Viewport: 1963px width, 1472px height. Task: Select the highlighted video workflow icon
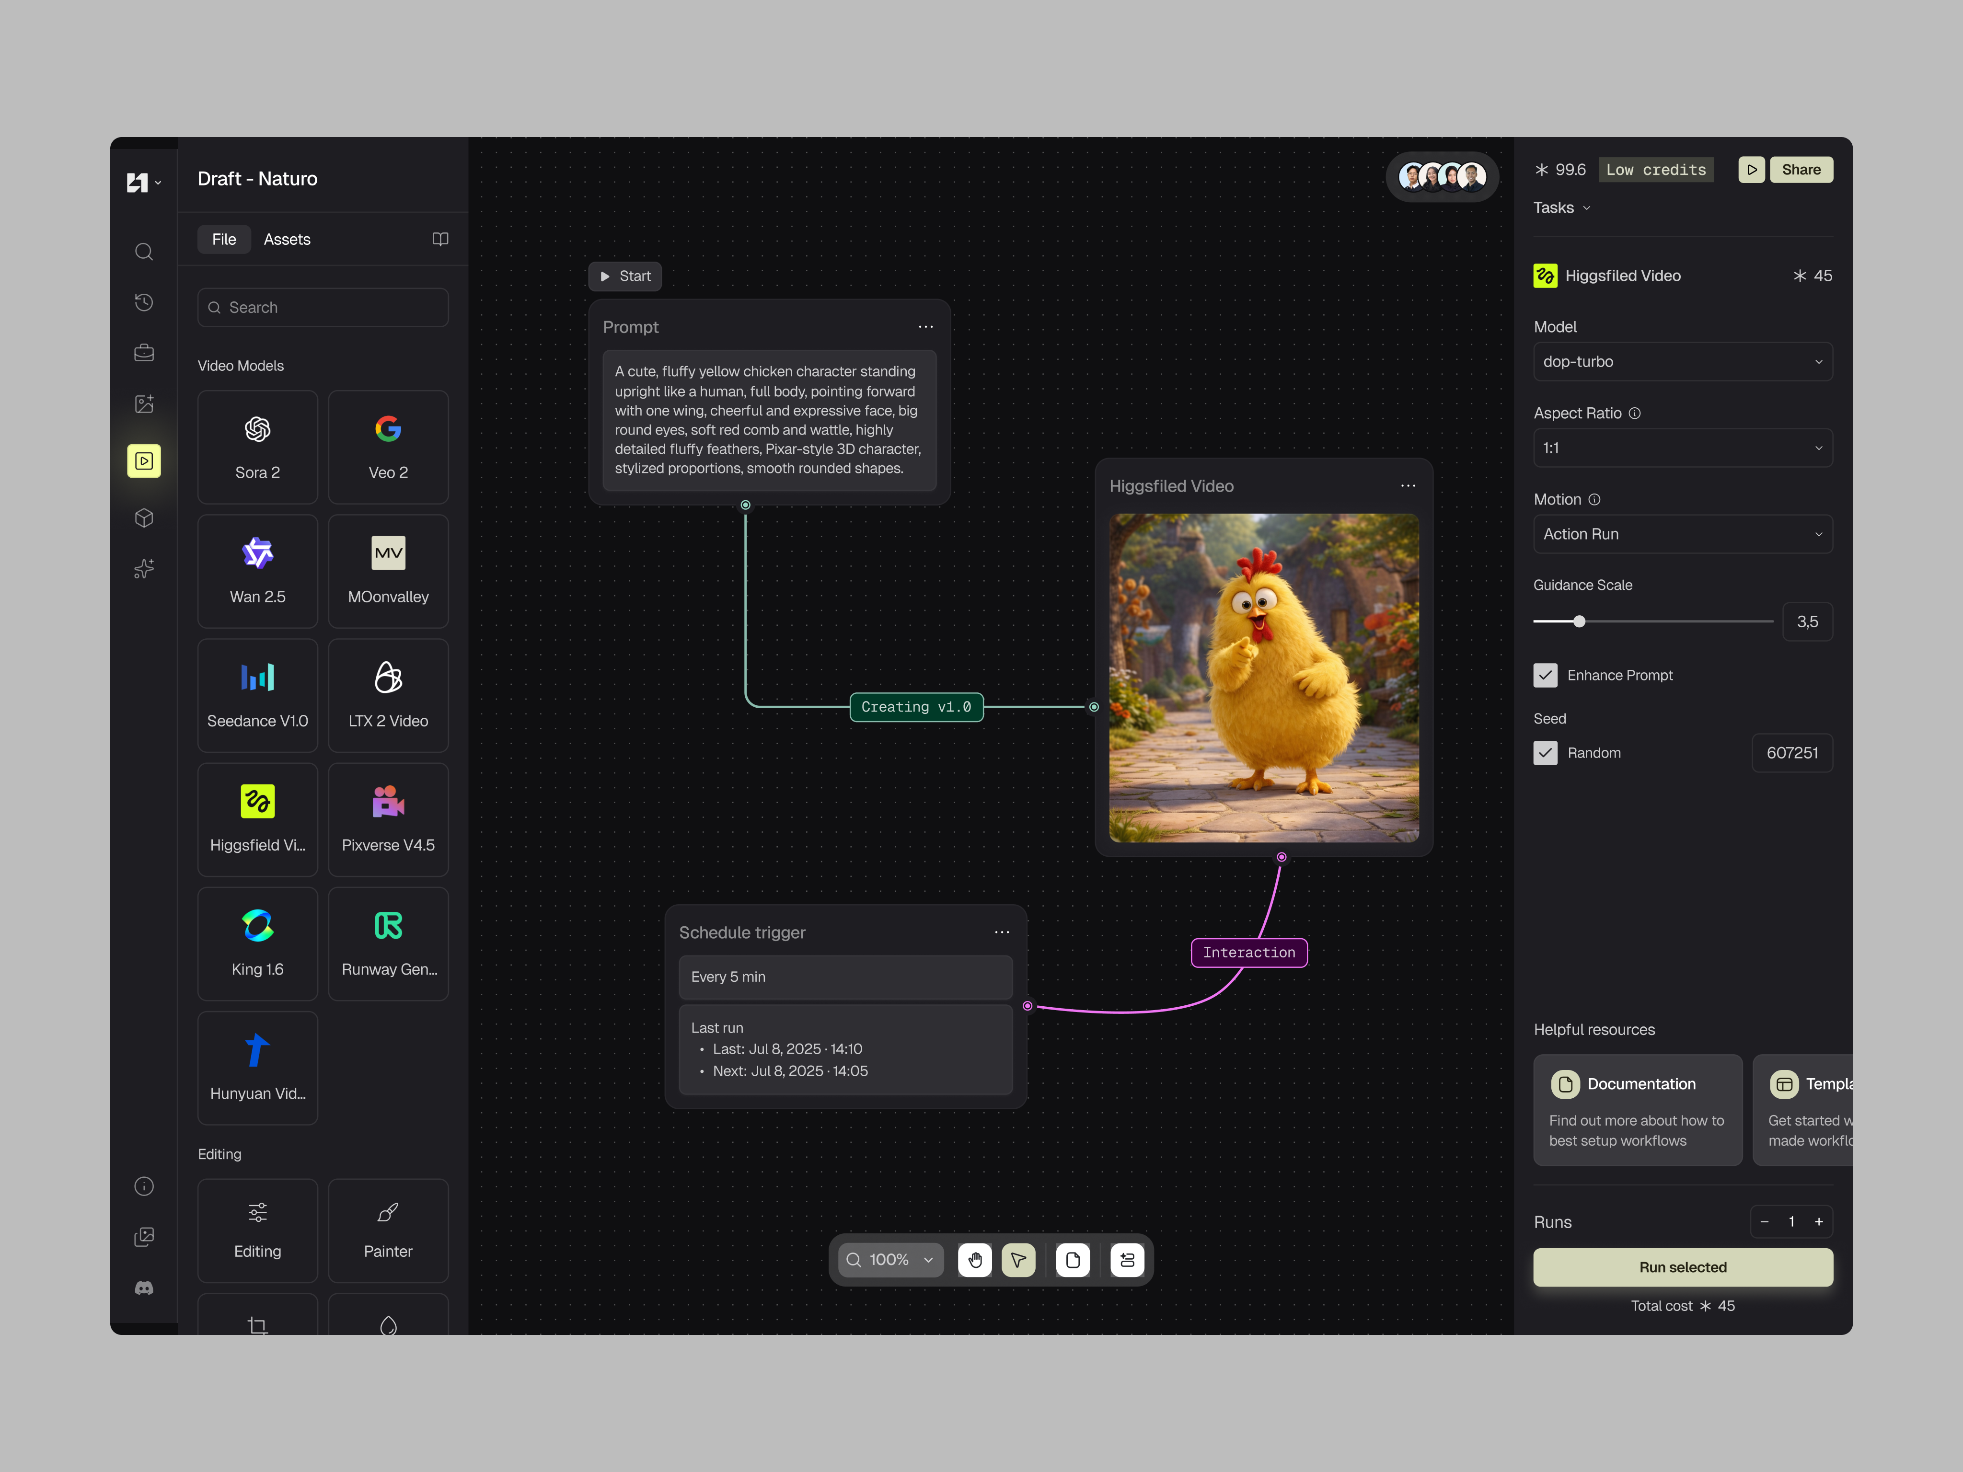pyautogui.click(x=144, y=460)
